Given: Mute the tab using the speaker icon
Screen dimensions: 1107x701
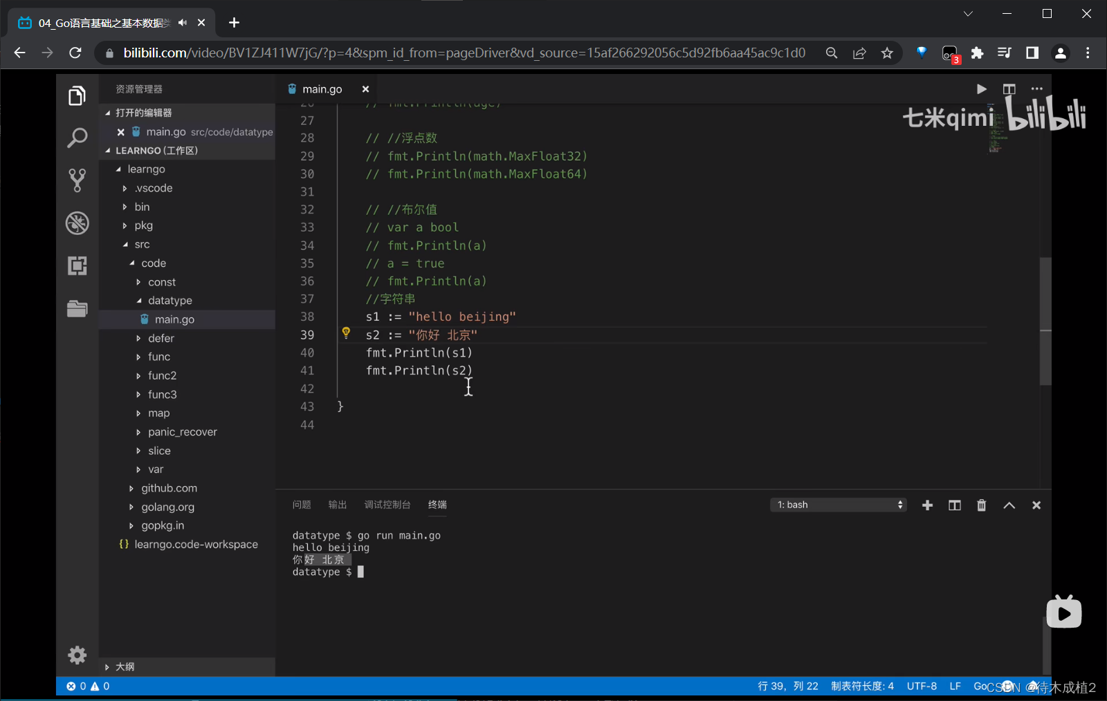Looking at the screenshot, I should coord(183,23).
